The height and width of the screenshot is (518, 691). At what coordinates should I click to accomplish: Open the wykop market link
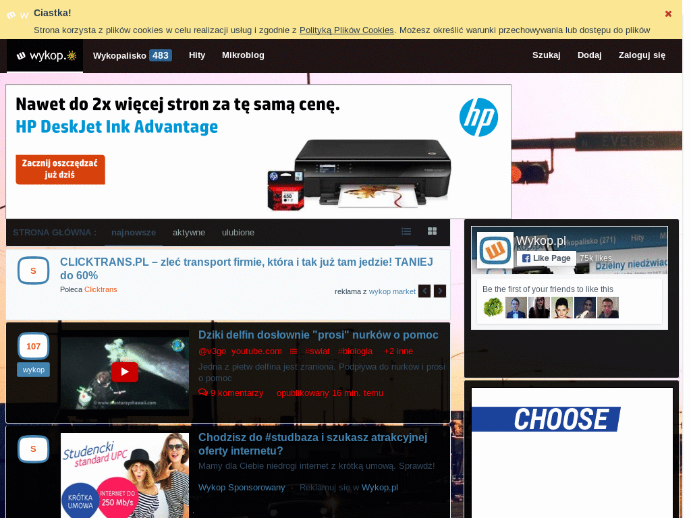392,291
